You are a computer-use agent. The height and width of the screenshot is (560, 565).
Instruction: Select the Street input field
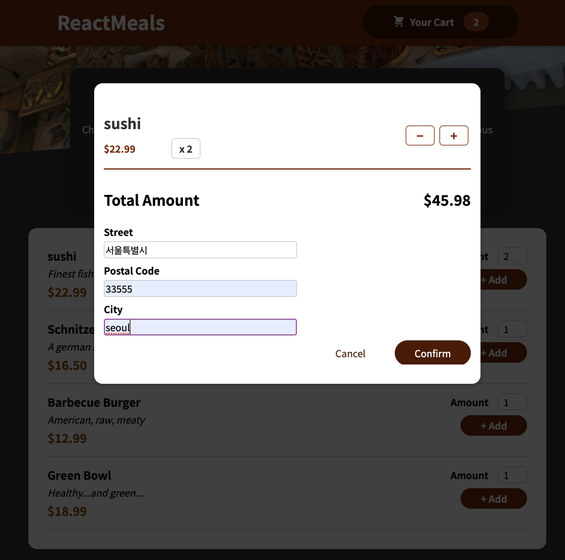(x=200, y=249)
